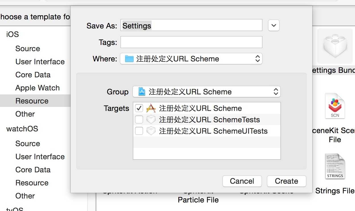Select the SceneKit Scene File icon
355x211 pixels.
335,106
